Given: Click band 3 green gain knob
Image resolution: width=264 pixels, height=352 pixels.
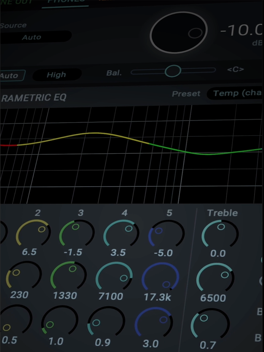Looking at the screenshot, I should [x=77, y=233].
